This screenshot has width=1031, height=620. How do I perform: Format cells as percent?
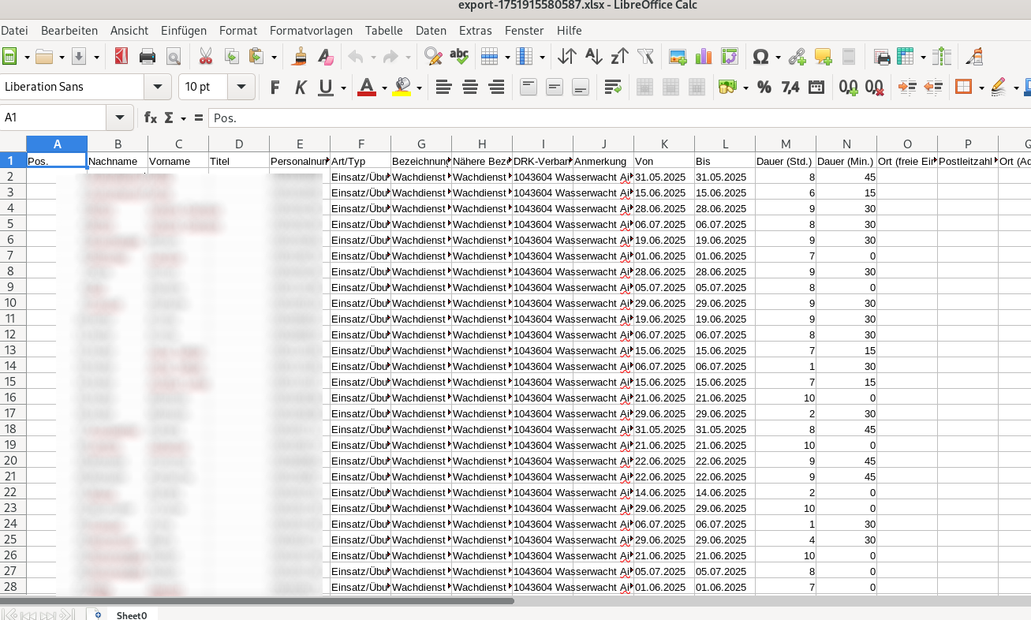[764, 87]
